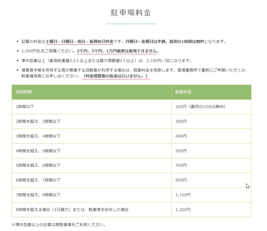Click the 1,100円 fee cell
This screenshot has height=231, width=267.
coord(183,195)
